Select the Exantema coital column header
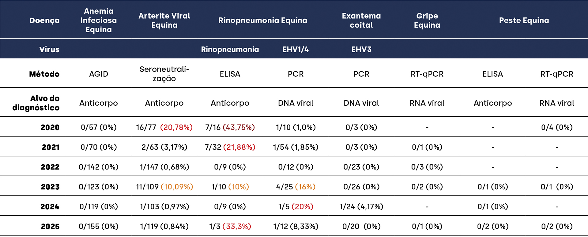This screenshot has width=588, height=237. click(361, 20)
